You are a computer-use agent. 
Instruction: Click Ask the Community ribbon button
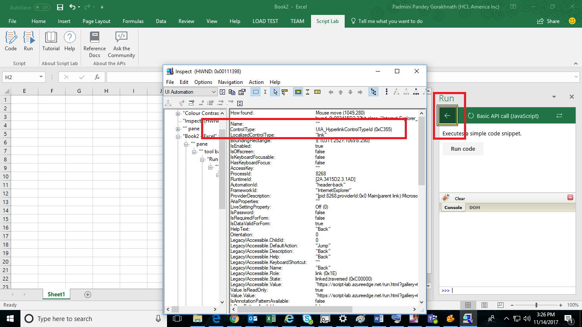point(121,45)
